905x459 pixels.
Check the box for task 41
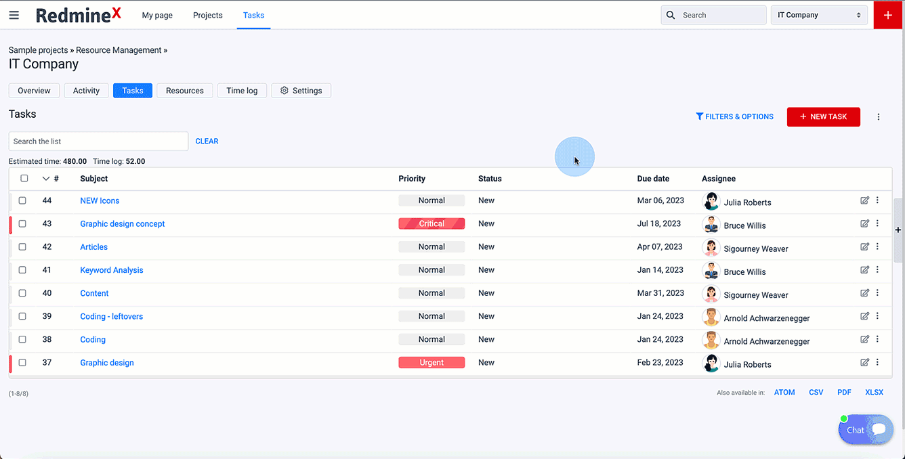(22, 269)
